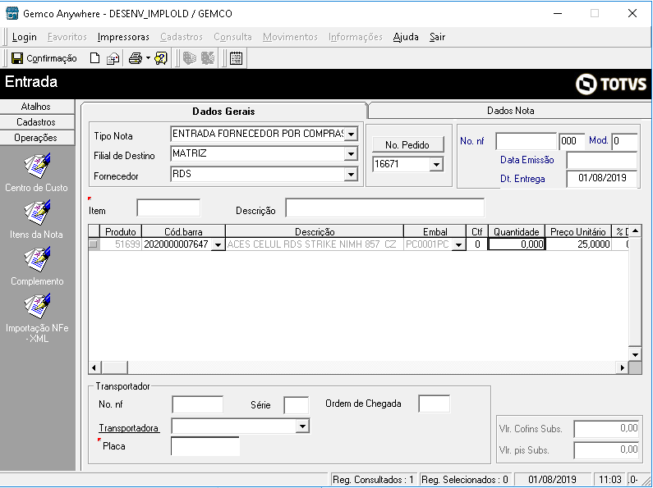Click the Preço Unitário cell 25,0000

pyautogui.click(x=578, y=244)
